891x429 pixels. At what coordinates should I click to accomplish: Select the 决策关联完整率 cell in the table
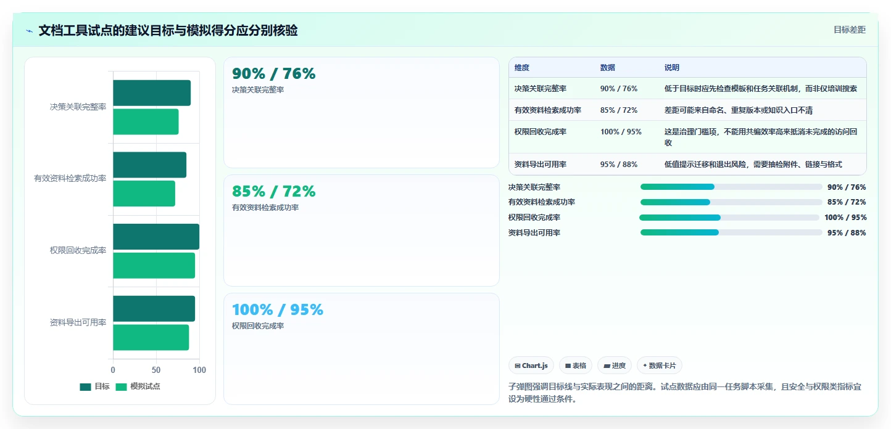pos(541,89)
